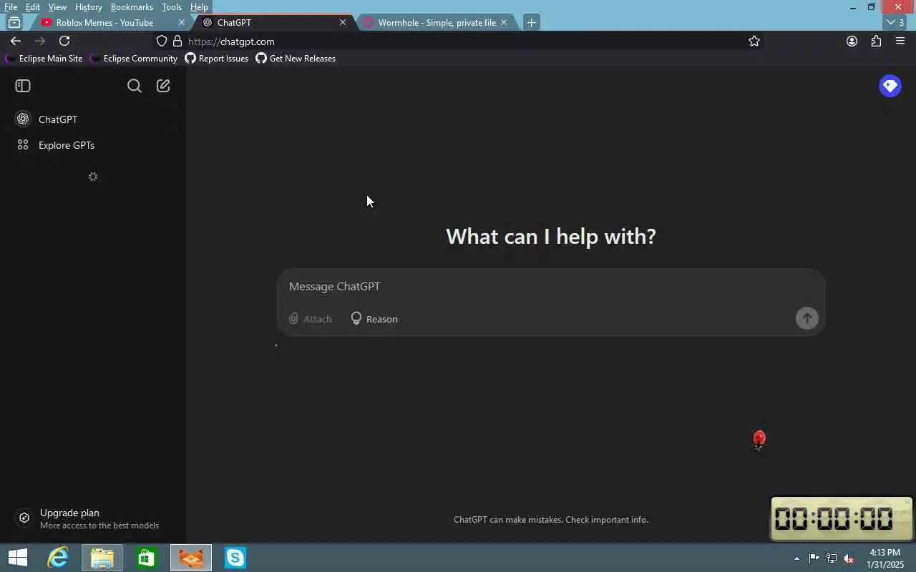This screenshot has width=916, height=572.
Task: Click the muted volume tray icon
Action: point(849,558)
